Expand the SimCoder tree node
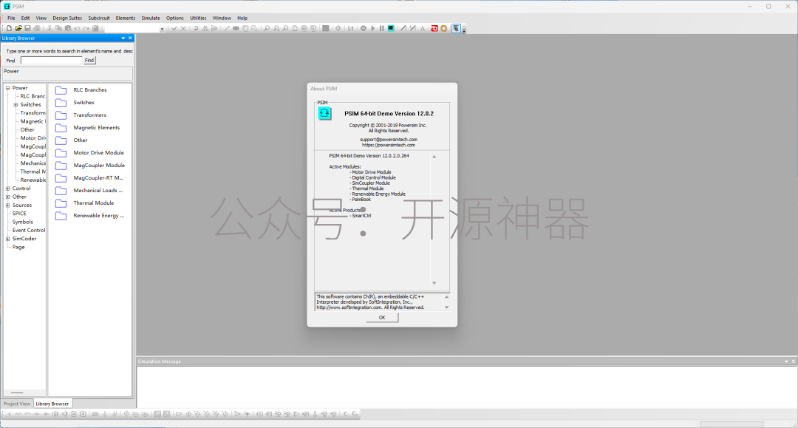The height and width of the screenshot is (428, 798). point(7,239)
